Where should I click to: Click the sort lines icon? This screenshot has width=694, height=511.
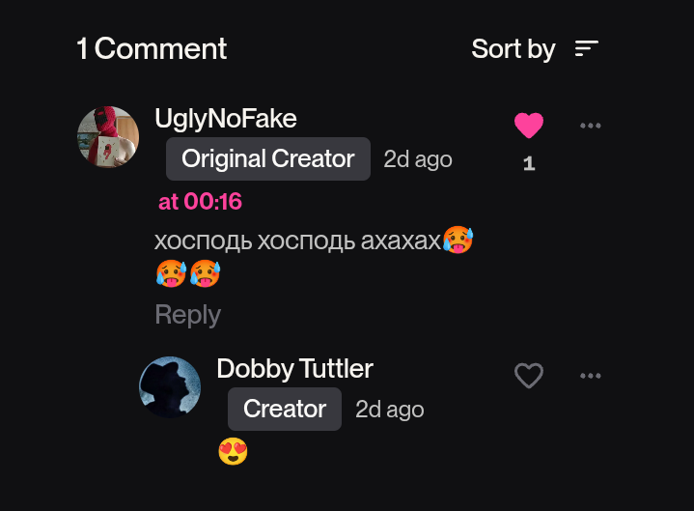click(587, 48)
